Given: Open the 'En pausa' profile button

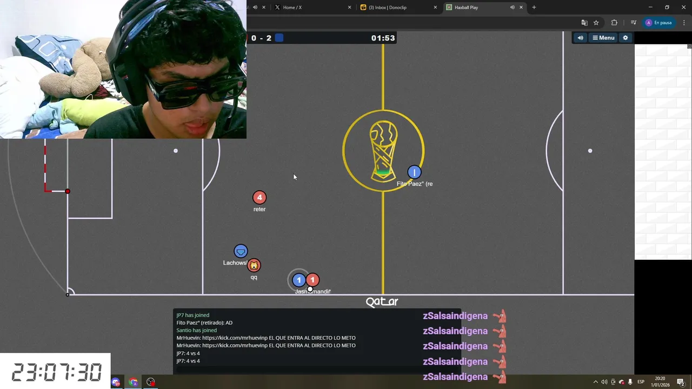Looking at the screenshot, I should pyautogui.click(x=658, y=23).
